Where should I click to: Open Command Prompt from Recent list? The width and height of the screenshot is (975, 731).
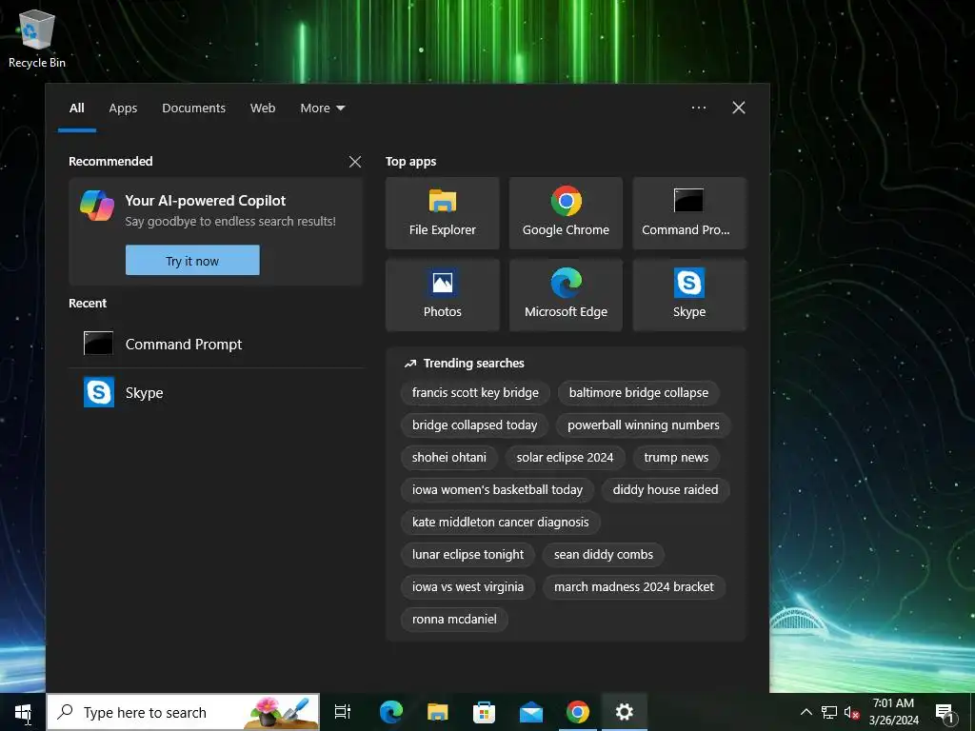pos(216,344)
